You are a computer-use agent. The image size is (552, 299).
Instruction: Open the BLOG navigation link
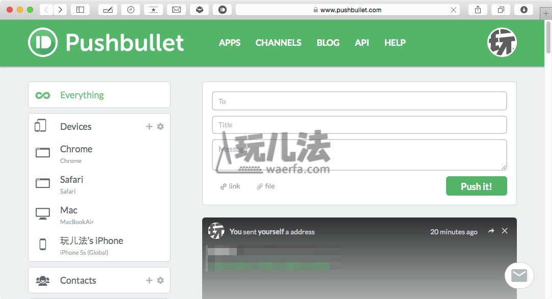[x=328, y=43]
